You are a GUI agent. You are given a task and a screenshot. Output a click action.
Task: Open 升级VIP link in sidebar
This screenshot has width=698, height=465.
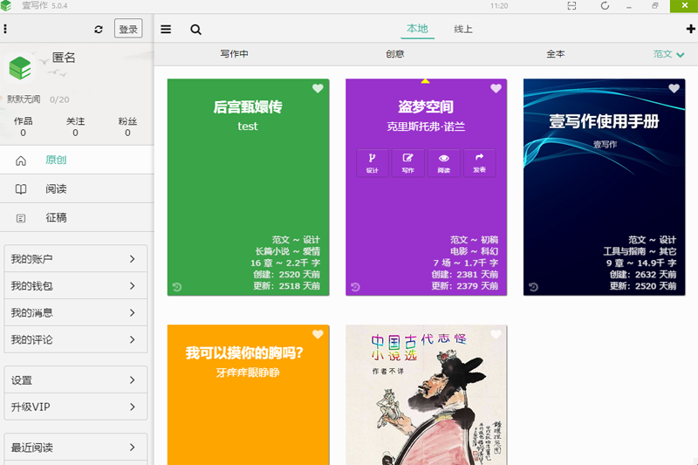click(76, 407)
